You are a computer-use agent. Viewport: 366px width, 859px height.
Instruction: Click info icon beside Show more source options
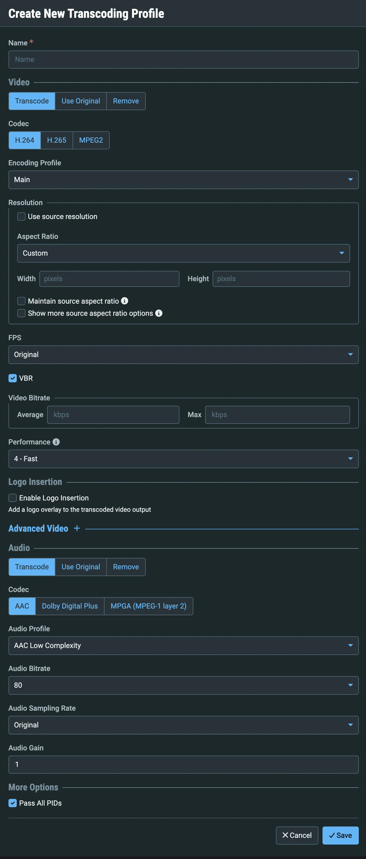pyautogui.click(x=159, y=313)
